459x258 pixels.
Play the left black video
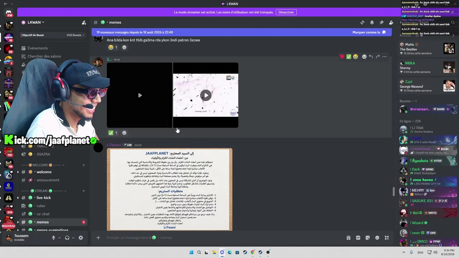(x=140, y=95)
